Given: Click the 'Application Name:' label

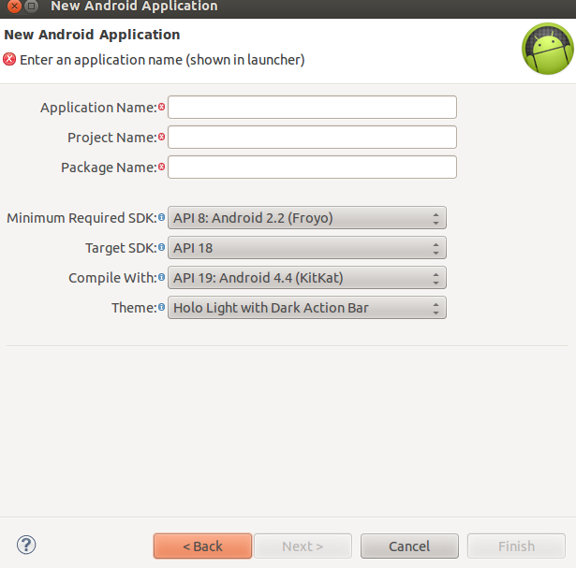Looking at the screenshot, I should tap(98, 108).
